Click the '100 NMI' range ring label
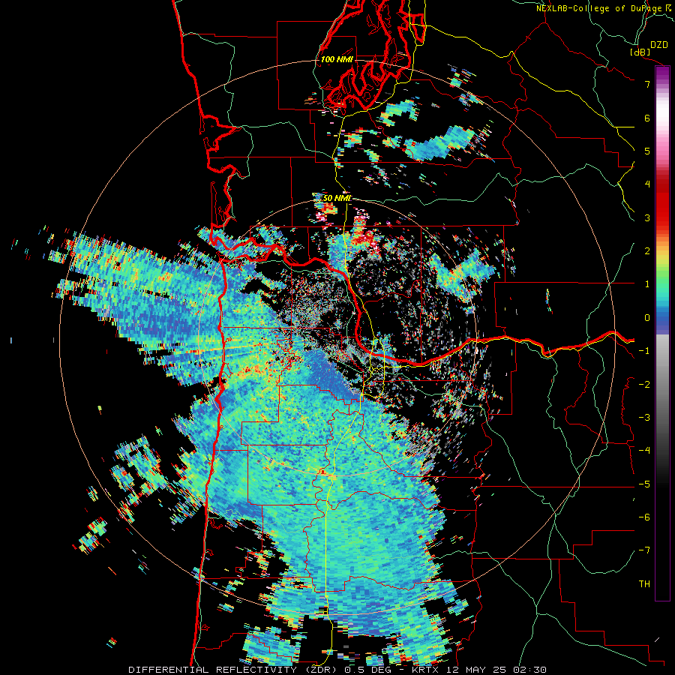Viewport: 675px width, 675px height. pyautogui.click(x=337, y=59)
